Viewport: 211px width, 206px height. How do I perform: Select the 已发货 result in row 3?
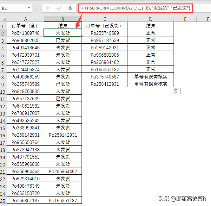63,40
